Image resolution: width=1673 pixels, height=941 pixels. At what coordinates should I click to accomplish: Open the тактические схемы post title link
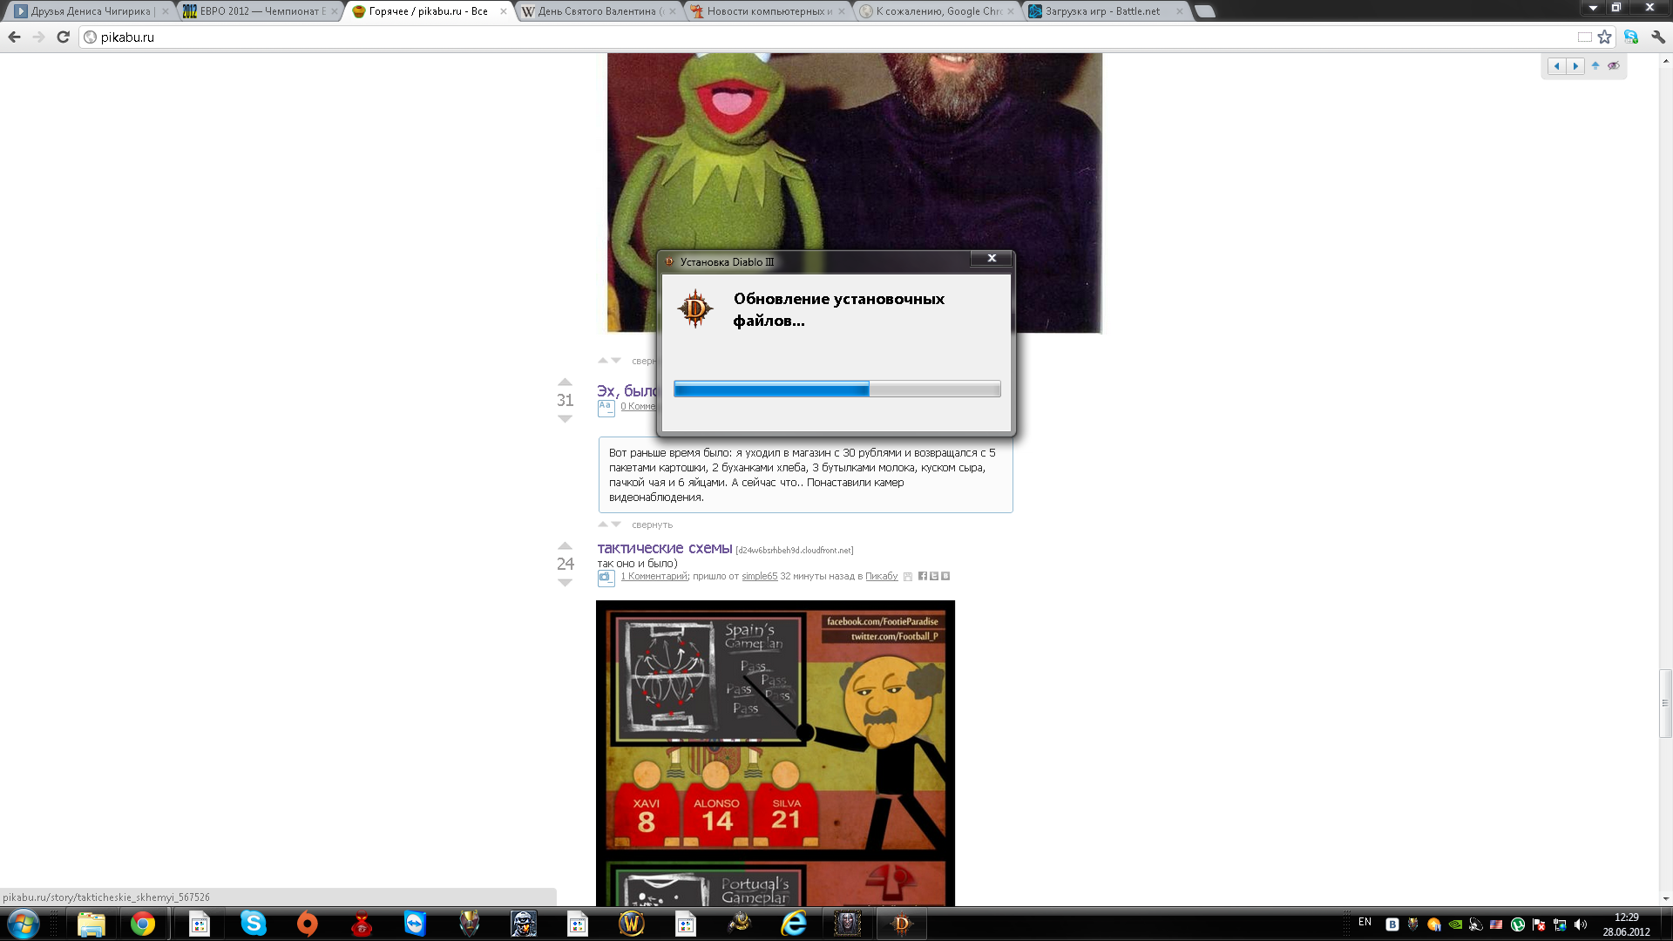point(665,548)
